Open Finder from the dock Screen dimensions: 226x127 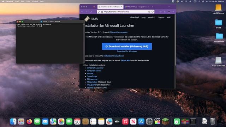(x=13, y=121)
